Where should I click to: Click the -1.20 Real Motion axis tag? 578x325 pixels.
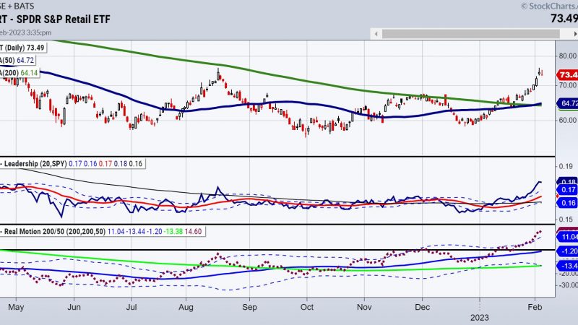click(567, 251)
